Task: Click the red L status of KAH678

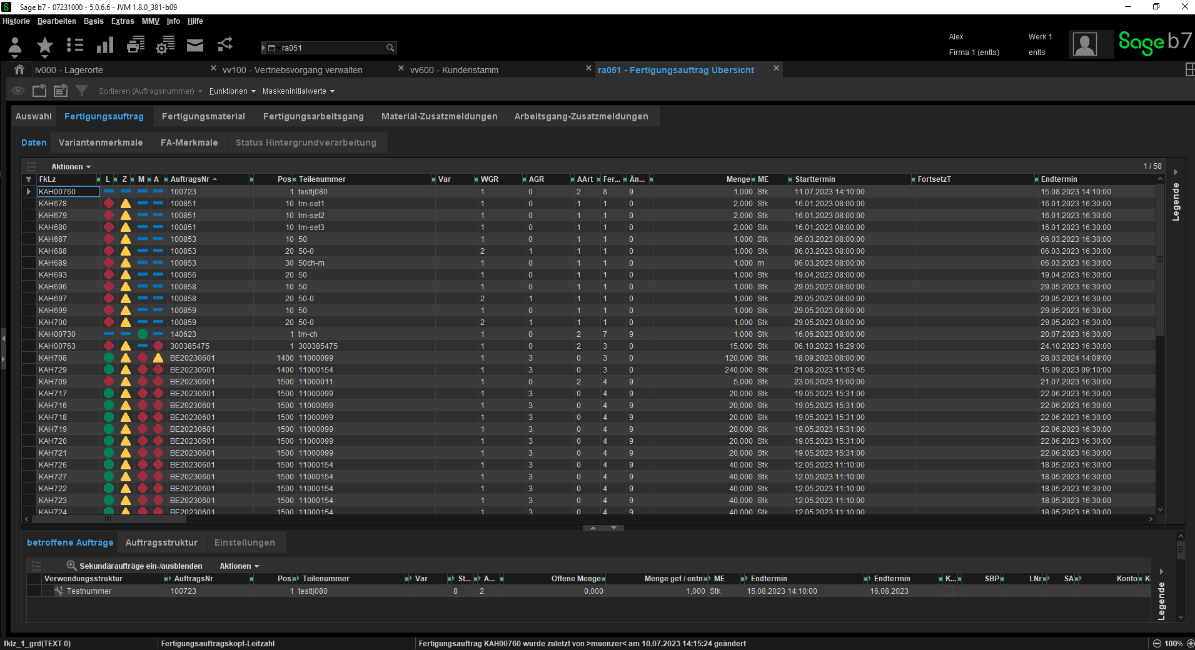Action: click(x=109, y=204)
